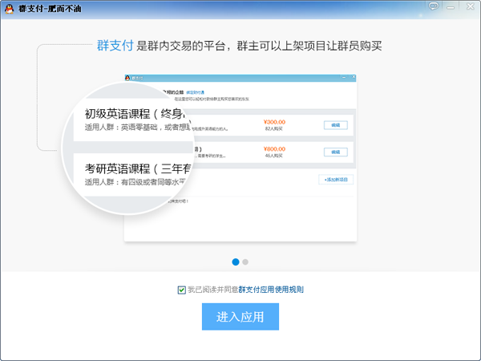Click the 群支付-肥而不油 window title text
Screen dimensions: 481x361
point(40,6)
